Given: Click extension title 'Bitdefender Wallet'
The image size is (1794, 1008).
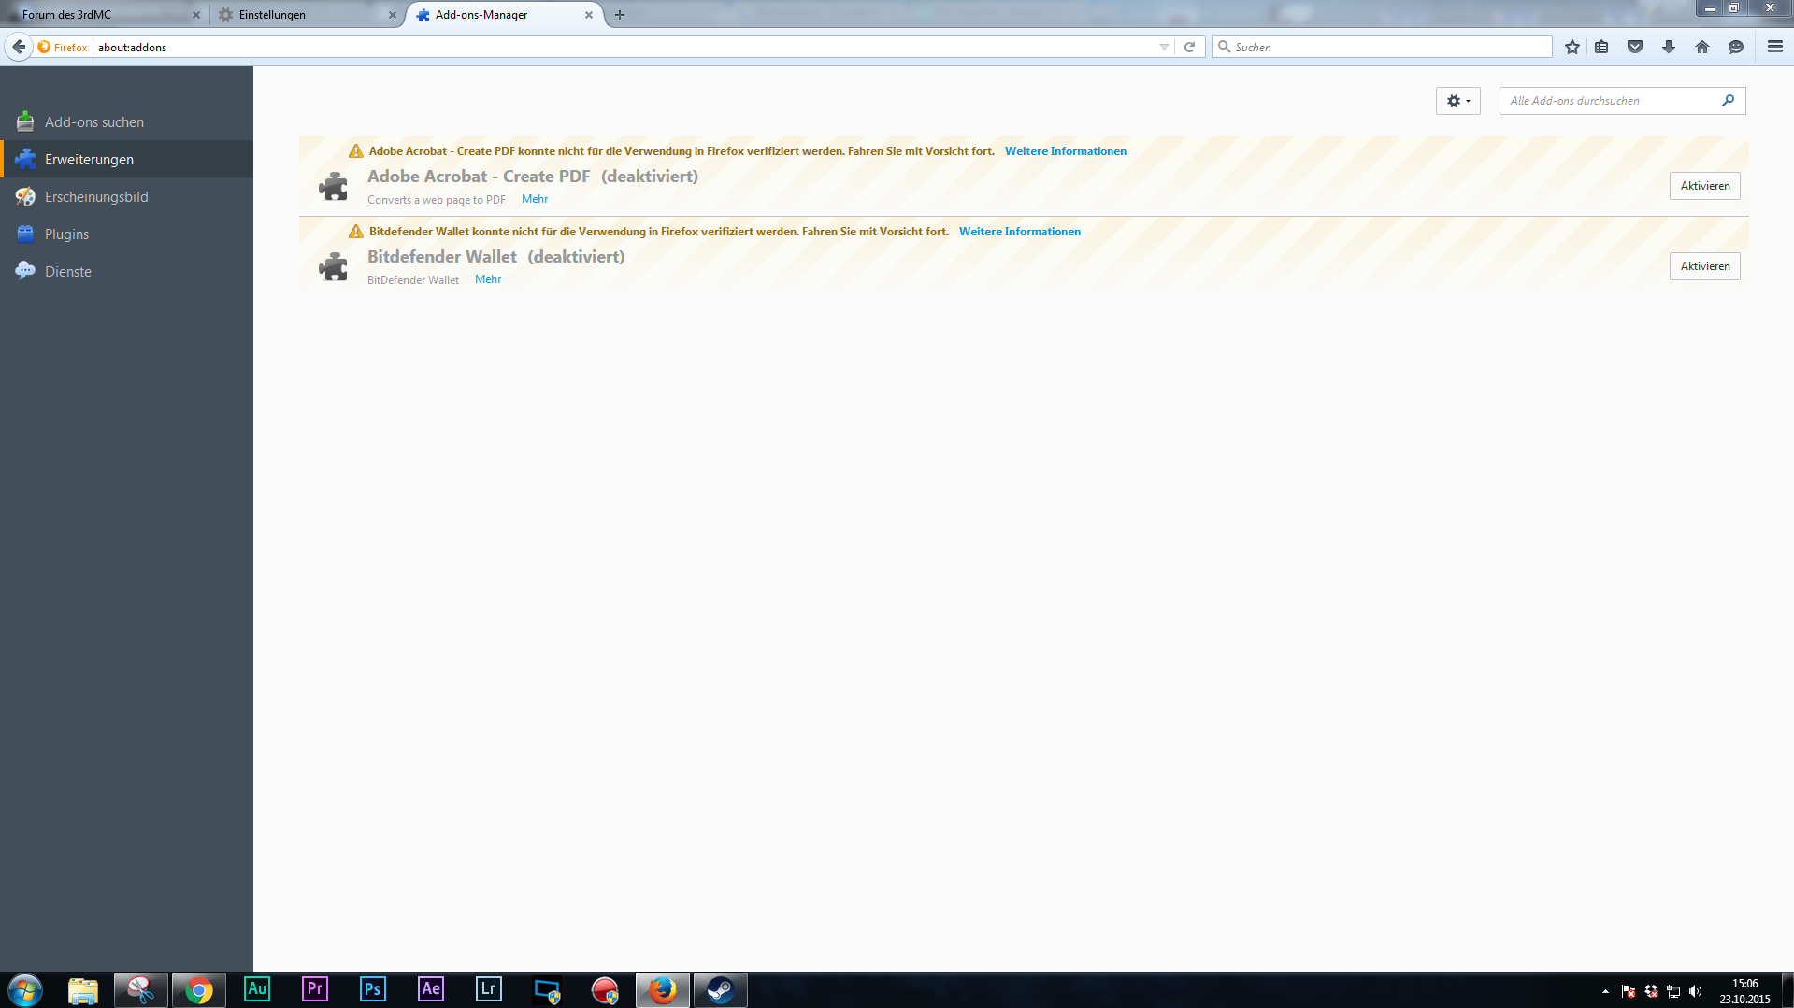Looking at the screenshot, I should pos(442,257).
